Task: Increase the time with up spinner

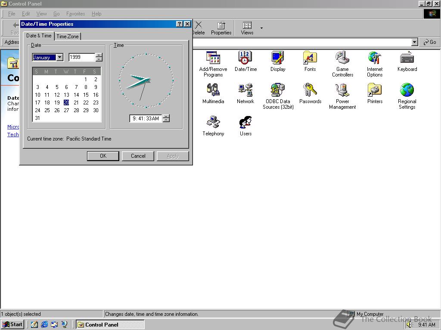Action: [x=166, y=116]
